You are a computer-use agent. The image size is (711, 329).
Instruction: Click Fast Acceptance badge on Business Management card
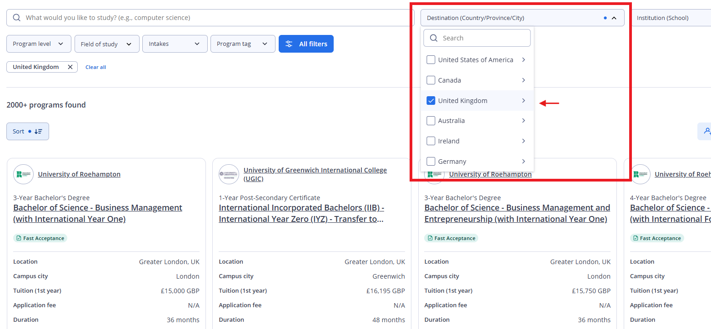[40, 238]
